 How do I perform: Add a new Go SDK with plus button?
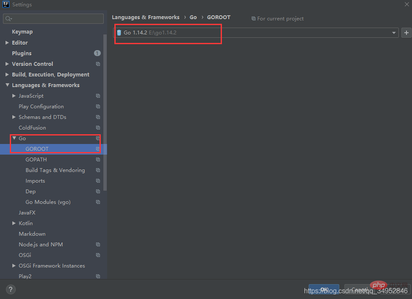tap(406, 33)
